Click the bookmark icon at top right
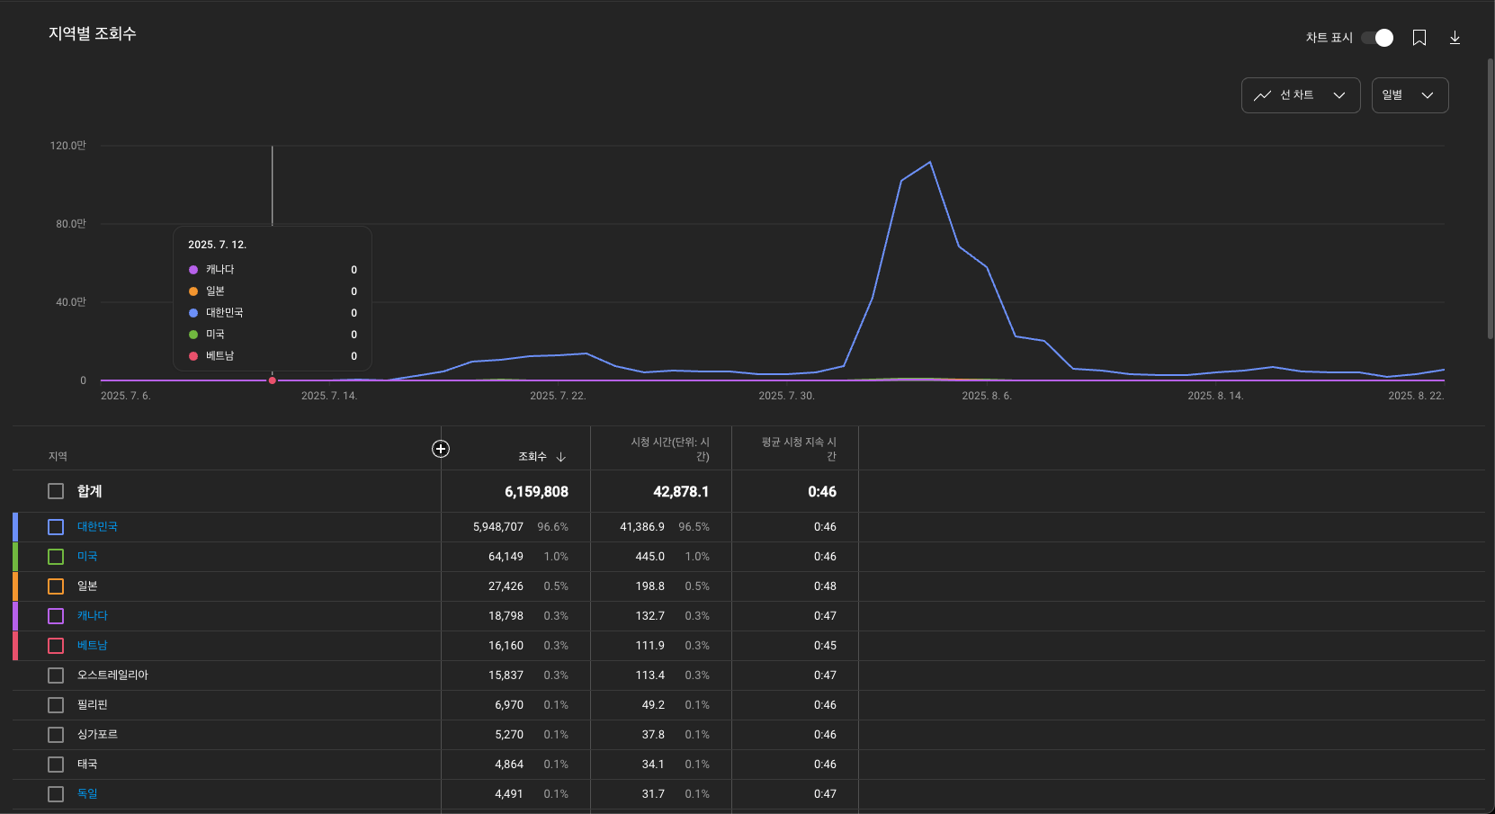 pyautogui.click(x=1419, y=38)
